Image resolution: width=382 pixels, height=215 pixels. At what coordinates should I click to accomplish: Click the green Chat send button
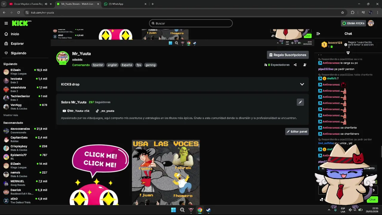[x=372, y=199]
